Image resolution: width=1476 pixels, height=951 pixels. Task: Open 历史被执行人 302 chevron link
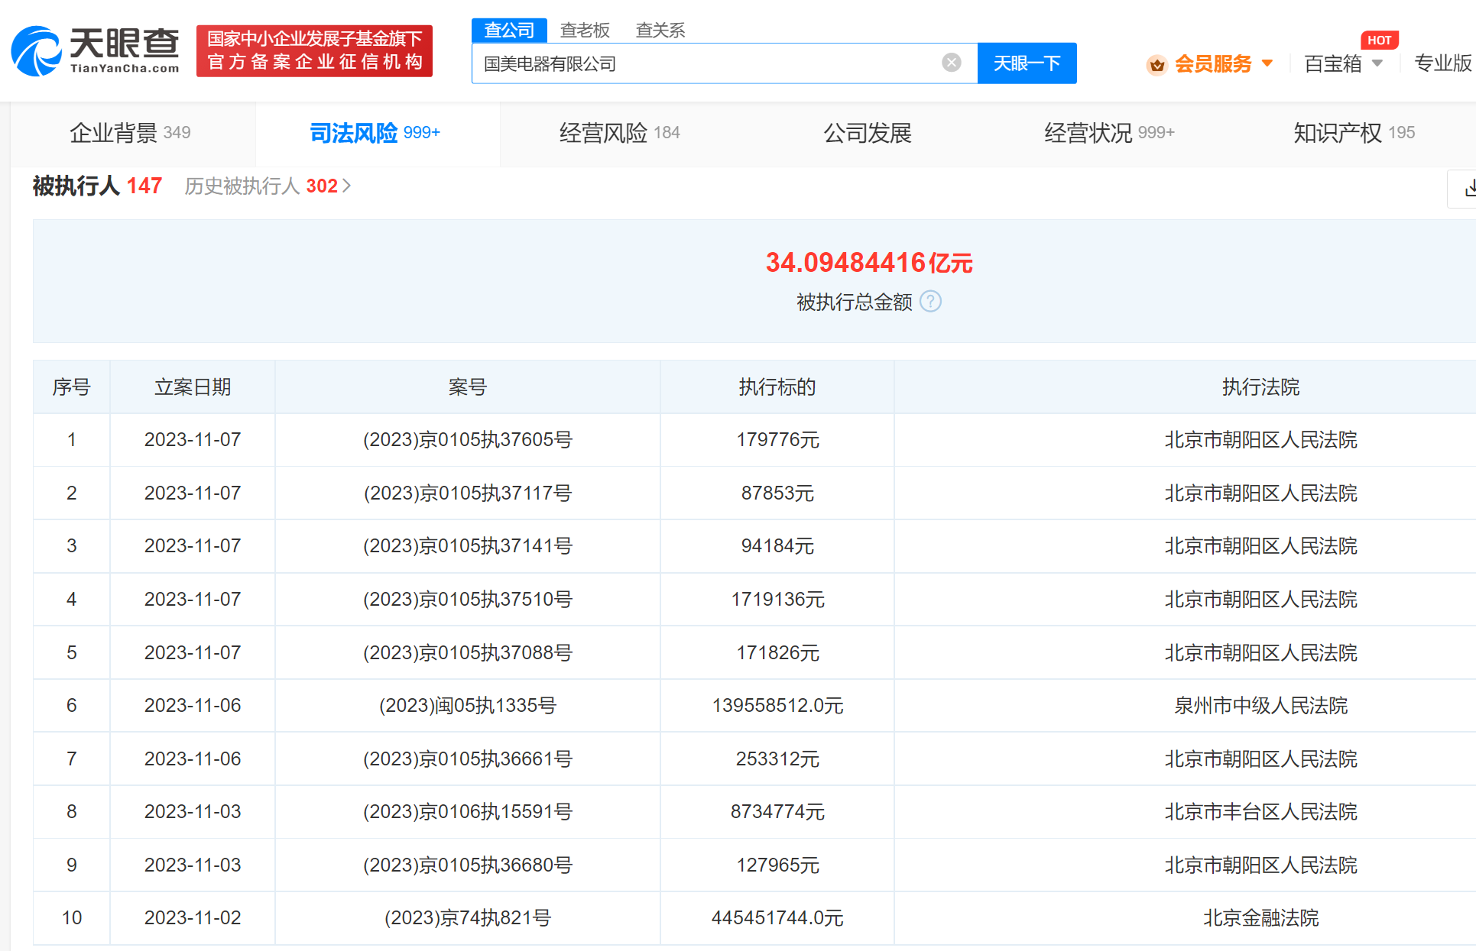(x=268, y=186)
